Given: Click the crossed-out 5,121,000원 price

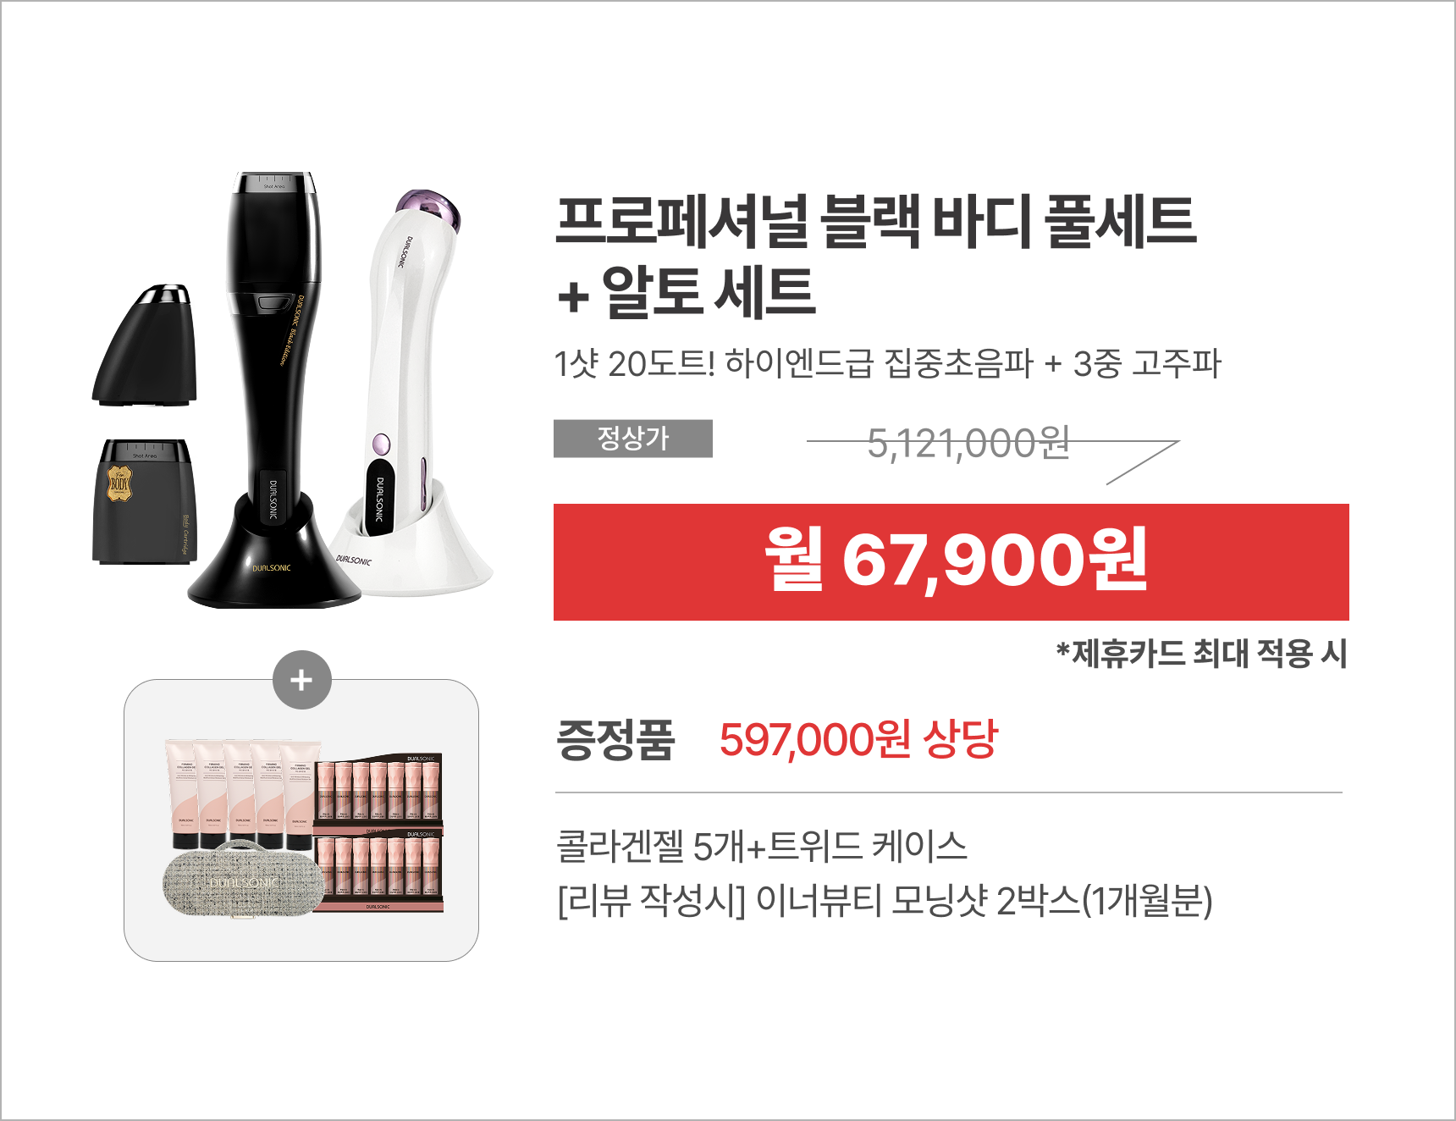Looking at the screenshot, I should [968, 443].
